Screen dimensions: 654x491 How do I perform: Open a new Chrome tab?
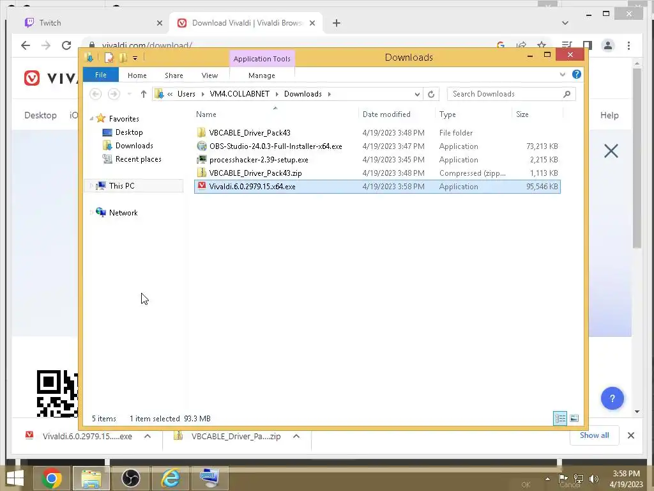click(336, 23)
